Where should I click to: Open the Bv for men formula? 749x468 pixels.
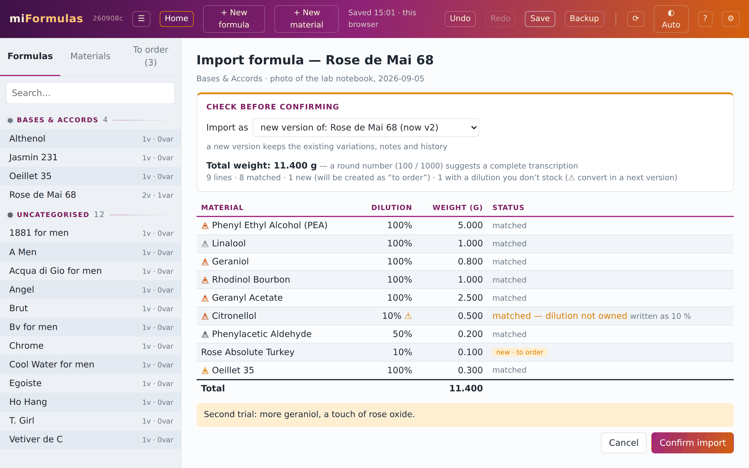[90, 327]
